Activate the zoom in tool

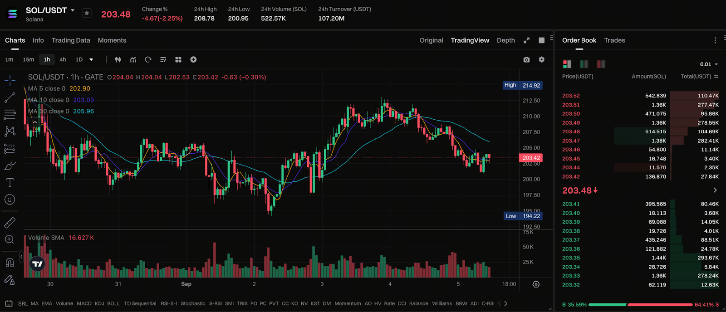click(10, 239)
